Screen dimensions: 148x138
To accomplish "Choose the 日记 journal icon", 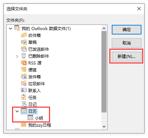I will 24,104.
